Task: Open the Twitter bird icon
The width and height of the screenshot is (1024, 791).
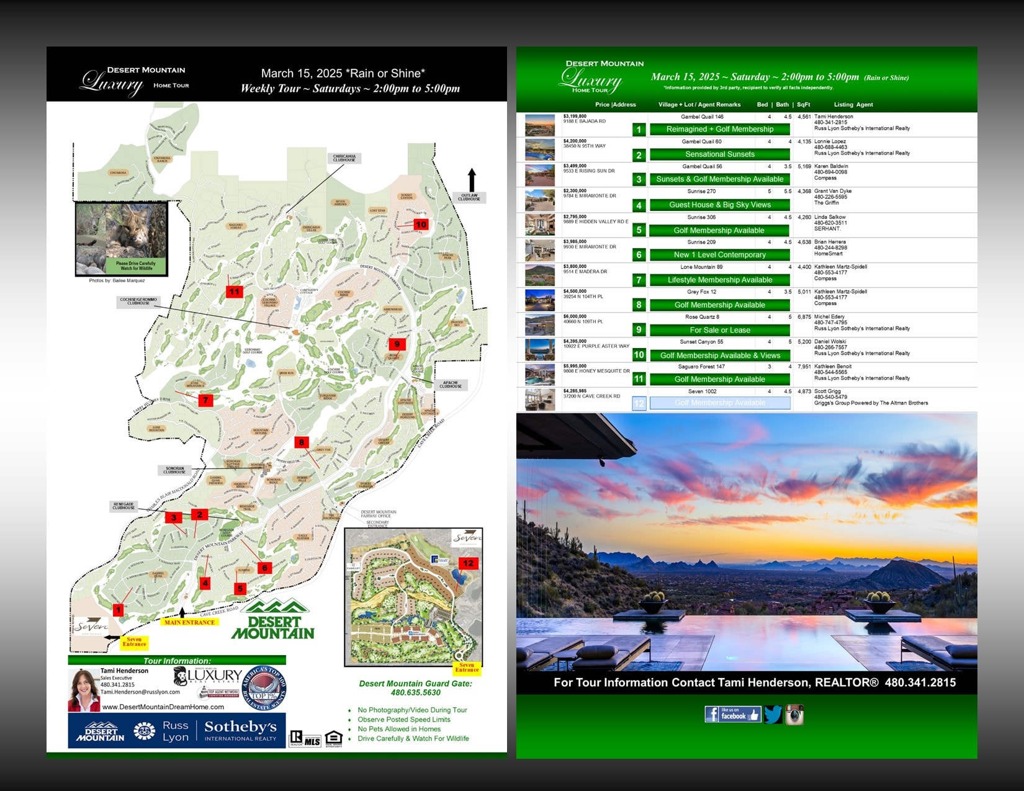Action: point(773,715)
